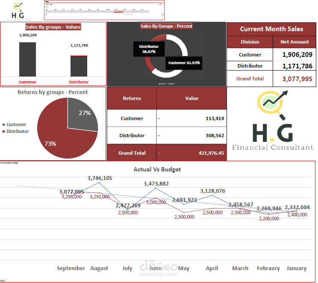Click the Distributor legend entry of returns pie
This screenshot has width=318, height=283.
click(x=15, y=131)
